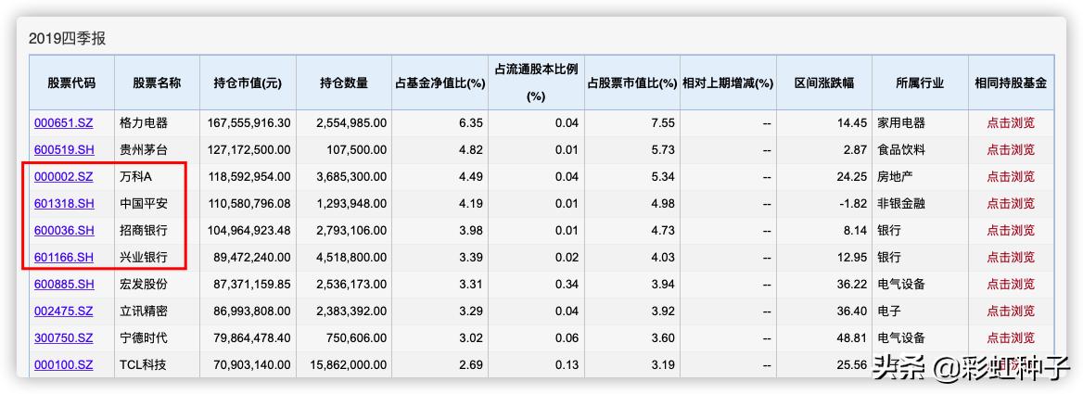Click 点击浏览 in the 宏发股份 row
The width and height of the screenshot is (1083, 394).
point(1011,285)
